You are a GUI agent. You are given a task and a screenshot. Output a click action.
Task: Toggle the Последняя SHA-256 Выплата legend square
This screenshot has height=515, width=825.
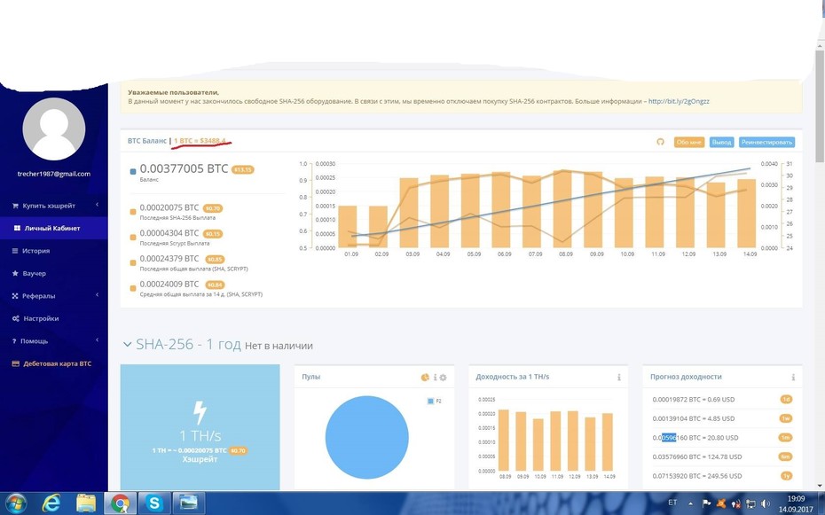[132, 212]
